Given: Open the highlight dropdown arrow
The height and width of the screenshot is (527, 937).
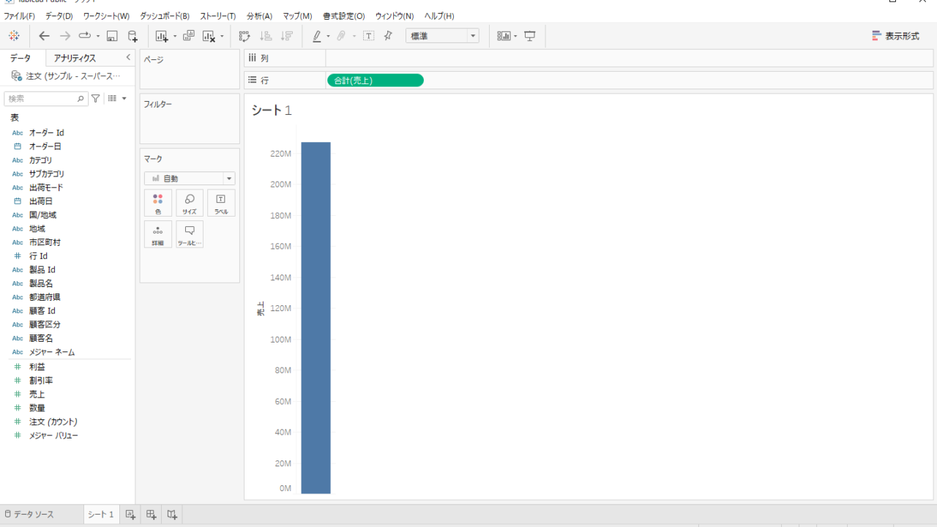Looking at the screenshot, I should click(328, 36).
